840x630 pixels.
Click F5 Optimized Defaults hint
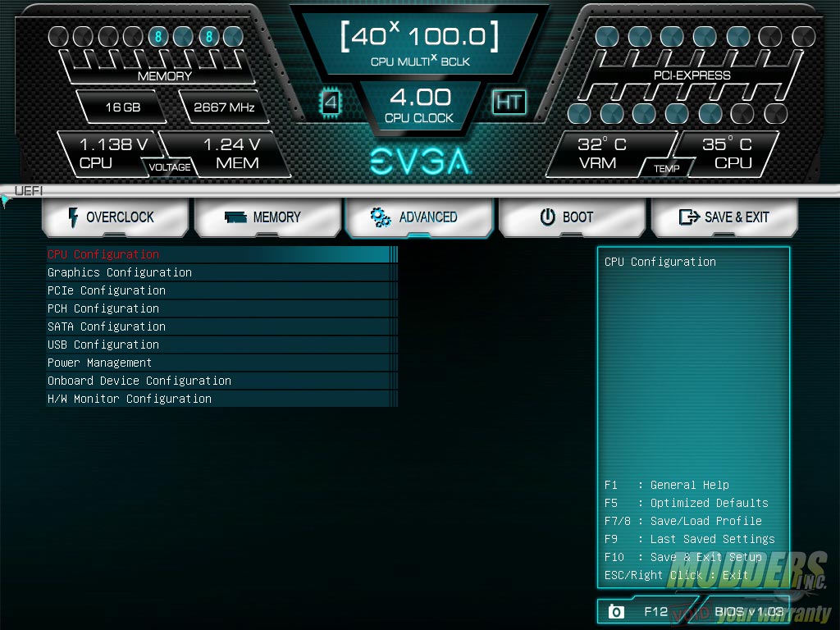tap(687, 503)
